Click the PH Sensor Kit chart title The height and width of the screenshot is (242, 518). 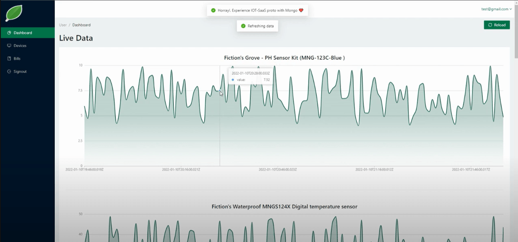tap(284, 58)
